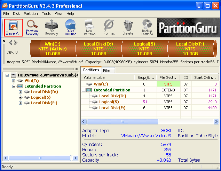Click Extended Partition icon in tree
Viewport: 221px width, 171px height.
20,86
